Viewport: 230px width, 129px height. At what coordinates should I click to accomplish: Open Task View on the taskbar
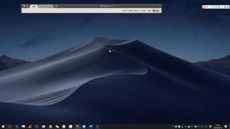[x=10, y=126]
